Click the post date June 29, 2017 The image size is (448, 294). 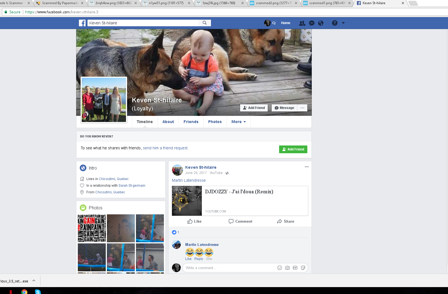196,173
